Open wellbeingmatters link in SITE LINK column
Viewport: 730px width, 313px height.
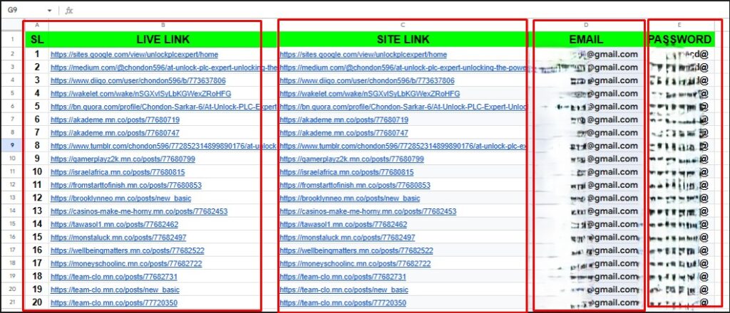tap(356, 250)
